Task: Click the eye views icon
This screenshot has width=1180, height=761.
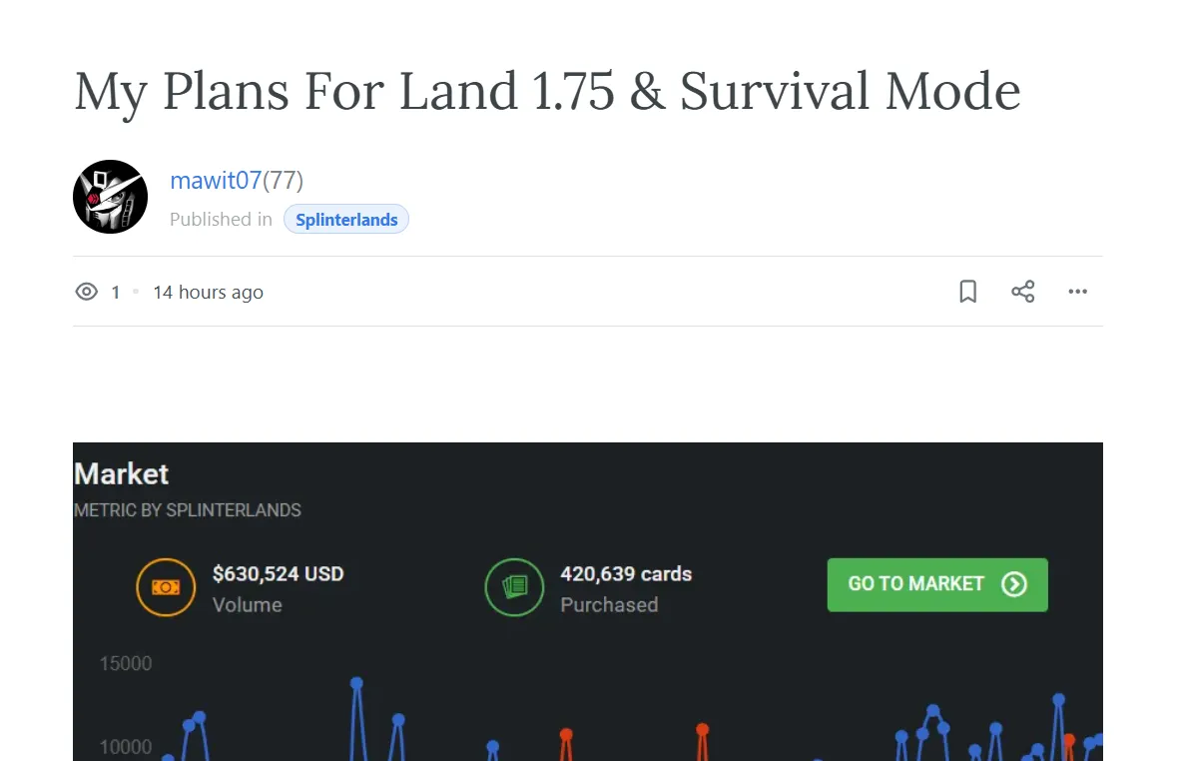Action: 87,292
